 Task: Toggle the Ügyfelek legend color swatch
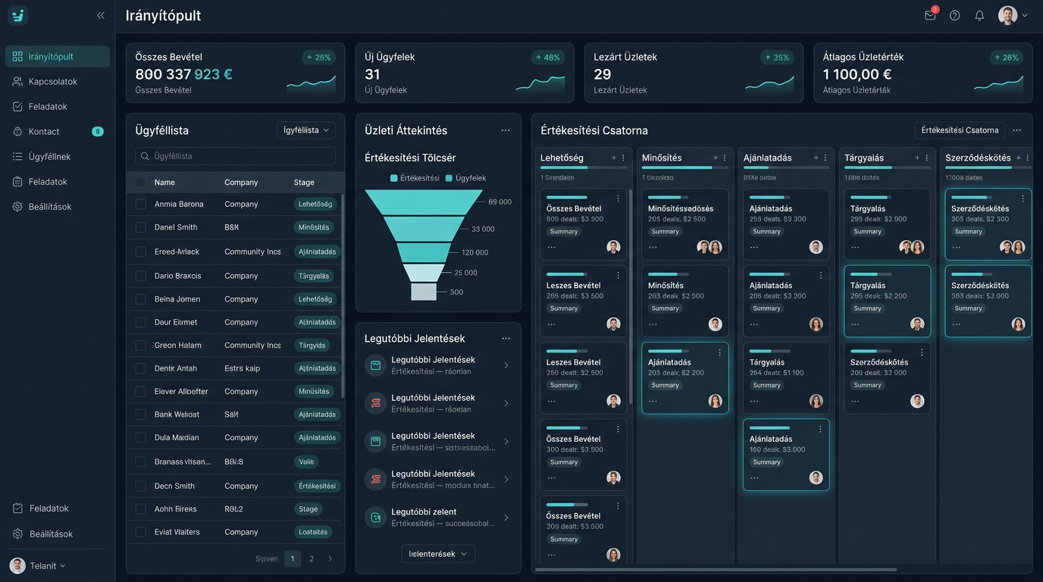click(449, 178)
